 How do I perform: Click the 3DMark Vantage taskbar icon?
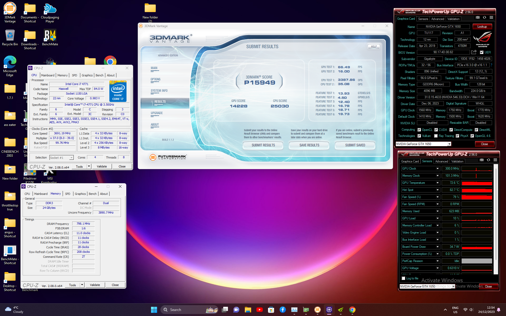tap(317, 310)
